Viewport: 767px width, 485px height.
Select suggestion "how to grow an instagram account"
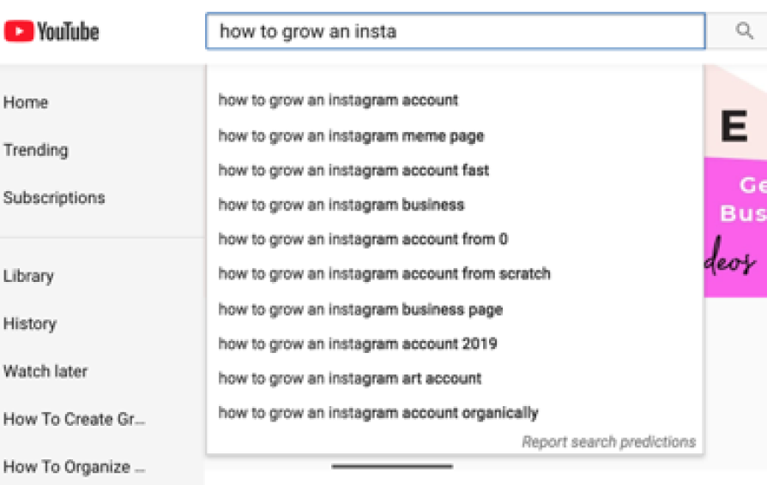pos(338,100)
